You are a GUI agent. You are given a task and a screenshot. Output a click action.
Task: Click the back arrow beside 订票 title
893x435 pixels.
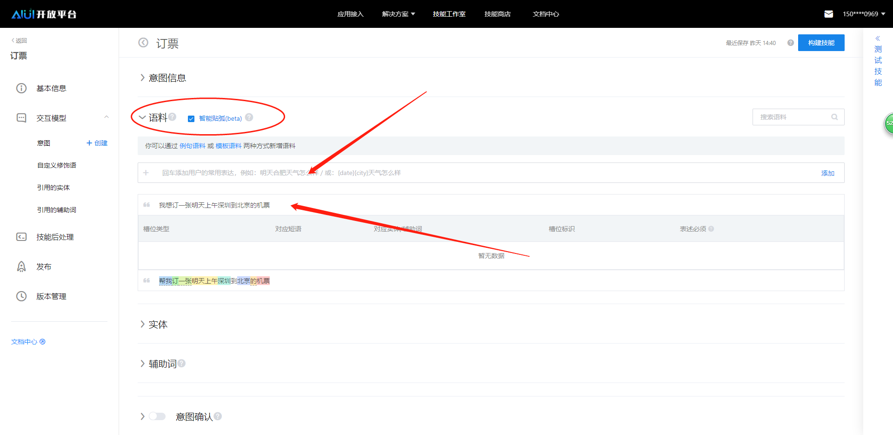tap(143, 42)
